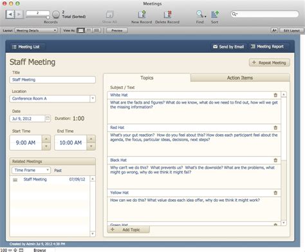This screenshot has height=252, width=305.
Task: Click the Add Topic button
Action: pyautogui.click(x=128, y=229)
